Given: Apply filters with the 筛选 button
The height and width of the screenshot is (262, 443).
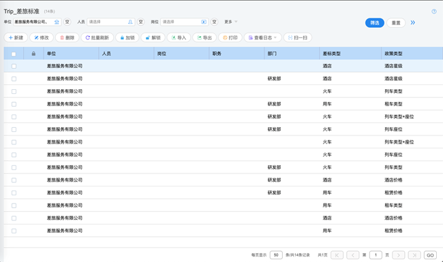Looking at the screenshot, I should click(x=375, y=23).
